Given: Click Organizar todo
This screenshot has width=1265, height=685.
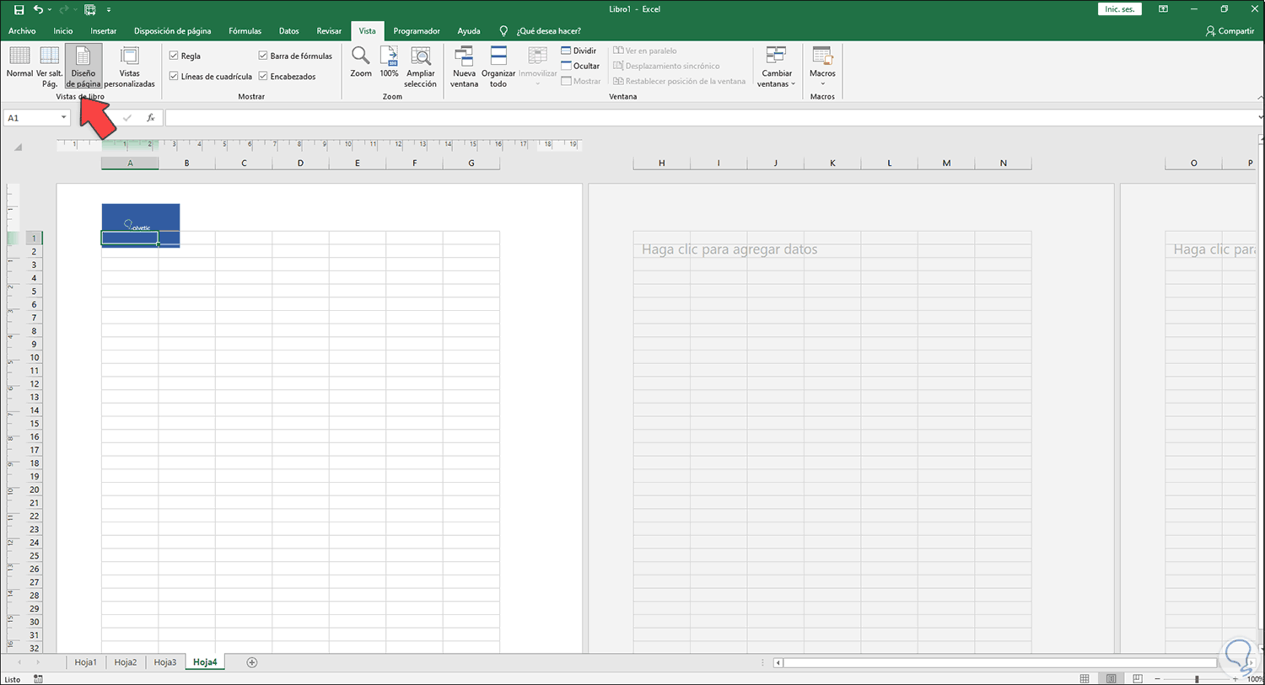Looking at the screenshot, I should 498,67.
